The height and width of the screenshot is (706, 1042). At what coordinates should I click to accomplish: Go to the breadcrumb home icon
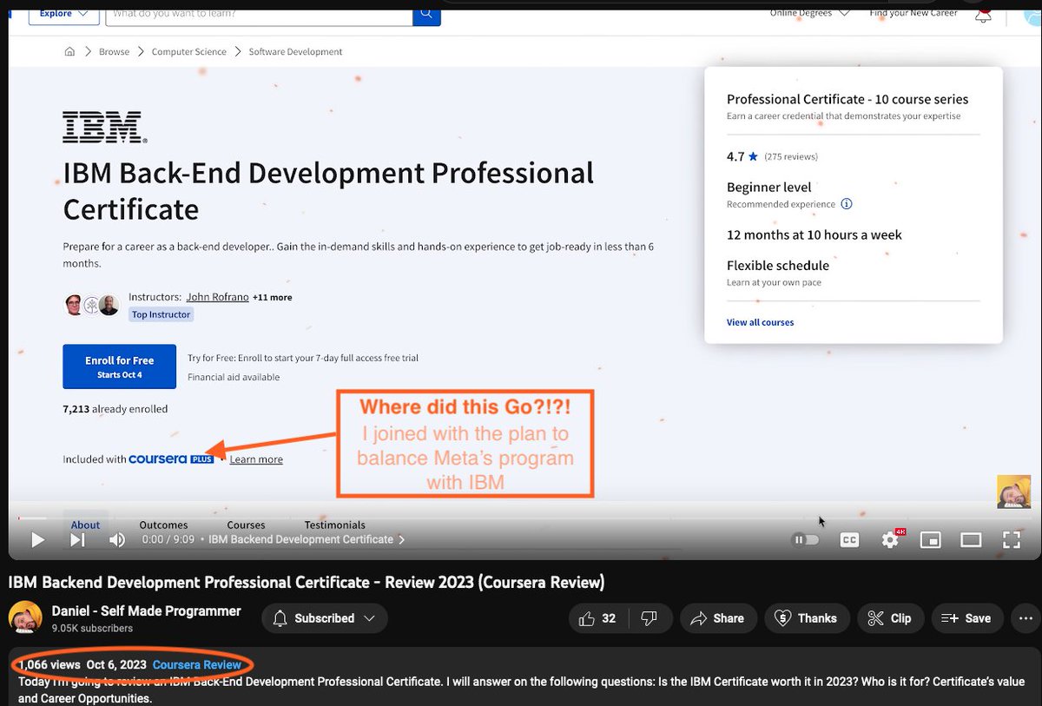(69, 52)
